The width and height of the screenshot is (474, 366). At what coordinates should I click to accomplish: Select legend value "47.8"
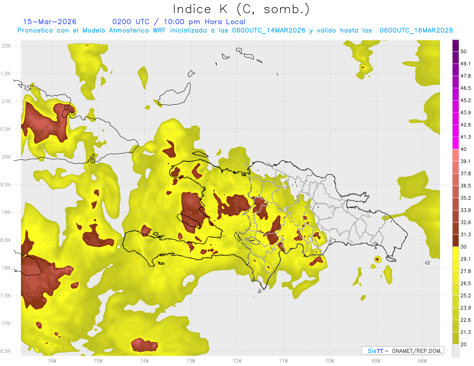pyautogui.click(x=466, y=76)
